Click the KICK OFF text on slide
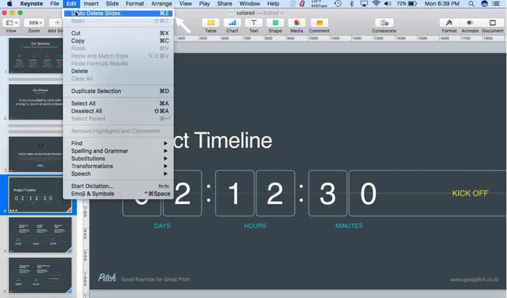 470,193
